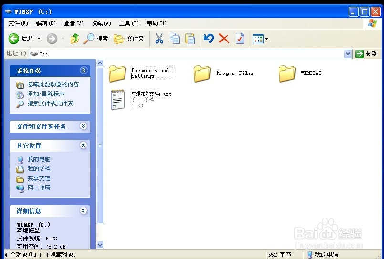Delete with the red X icon
This screenshot has height=259, width=384.
(224, 39)
